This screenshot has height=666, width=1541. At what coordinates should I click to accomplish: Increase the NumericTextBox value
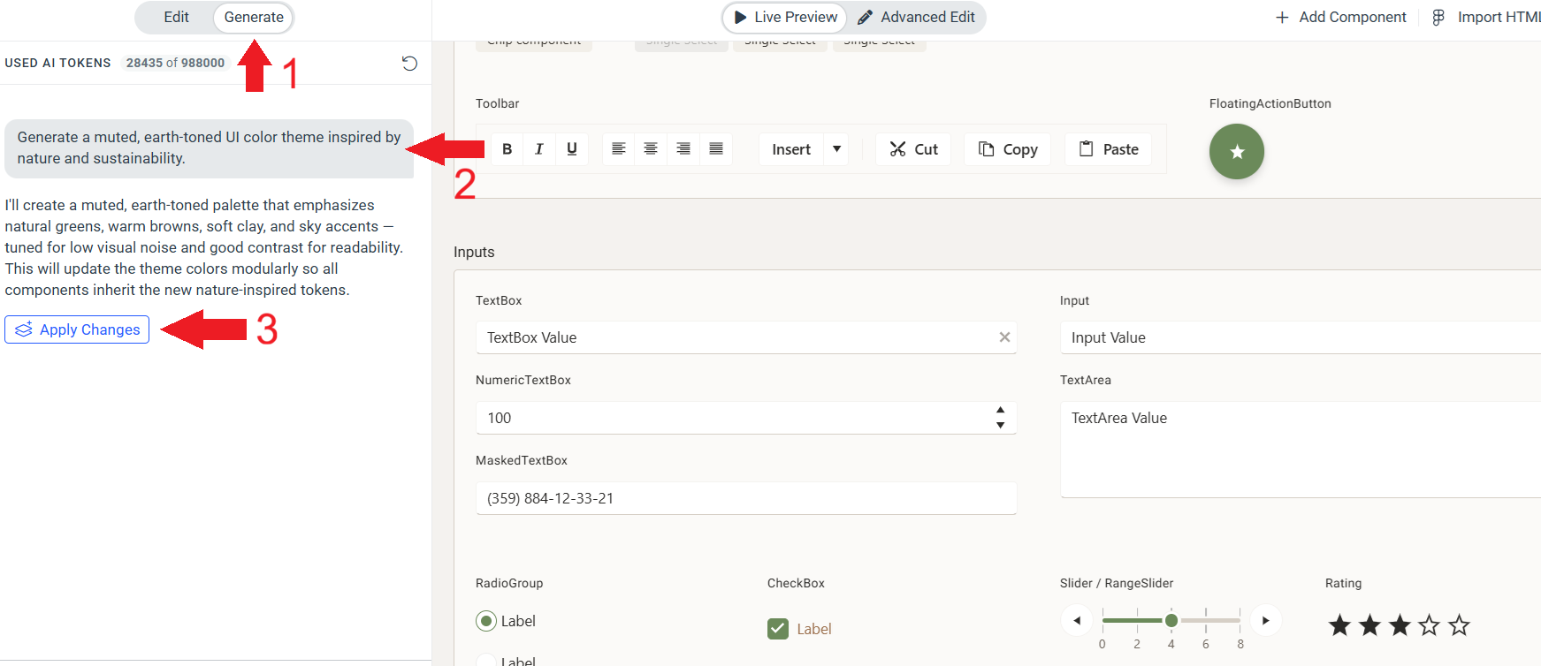[x=1000, y=411]
